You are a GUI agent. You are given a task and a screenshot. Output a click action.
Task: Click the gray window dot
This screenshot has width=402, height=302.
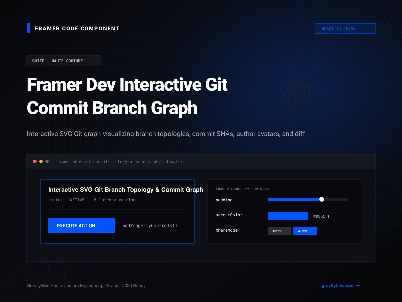pyautogui.click(x=47, y=161)
